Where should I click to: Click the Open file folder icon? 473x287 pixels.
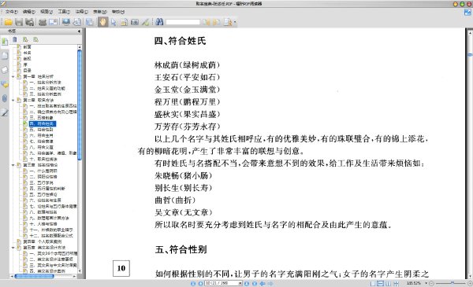tap(8, 22)
